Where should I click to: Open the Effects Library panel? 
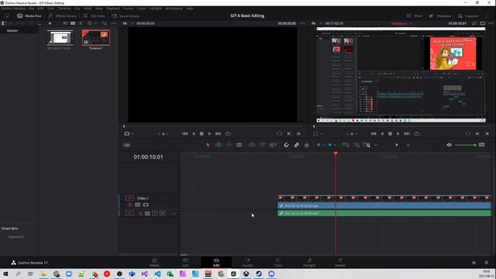coord(62,15)
